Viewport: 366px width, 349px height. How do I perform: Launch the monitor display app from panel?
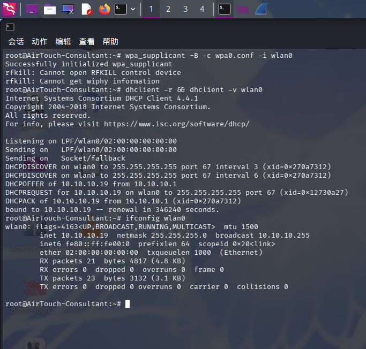coord(68,9)
